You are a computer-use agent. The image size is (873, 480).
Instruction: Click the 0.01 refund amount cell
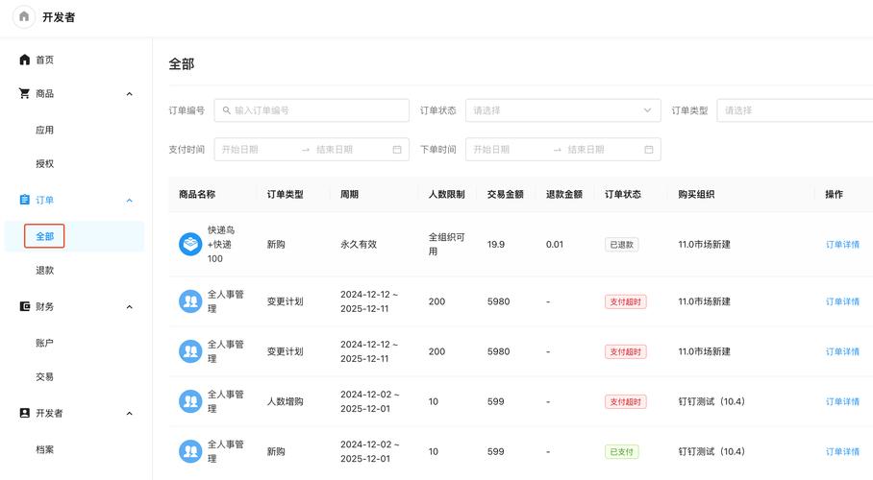click(555, 244)
